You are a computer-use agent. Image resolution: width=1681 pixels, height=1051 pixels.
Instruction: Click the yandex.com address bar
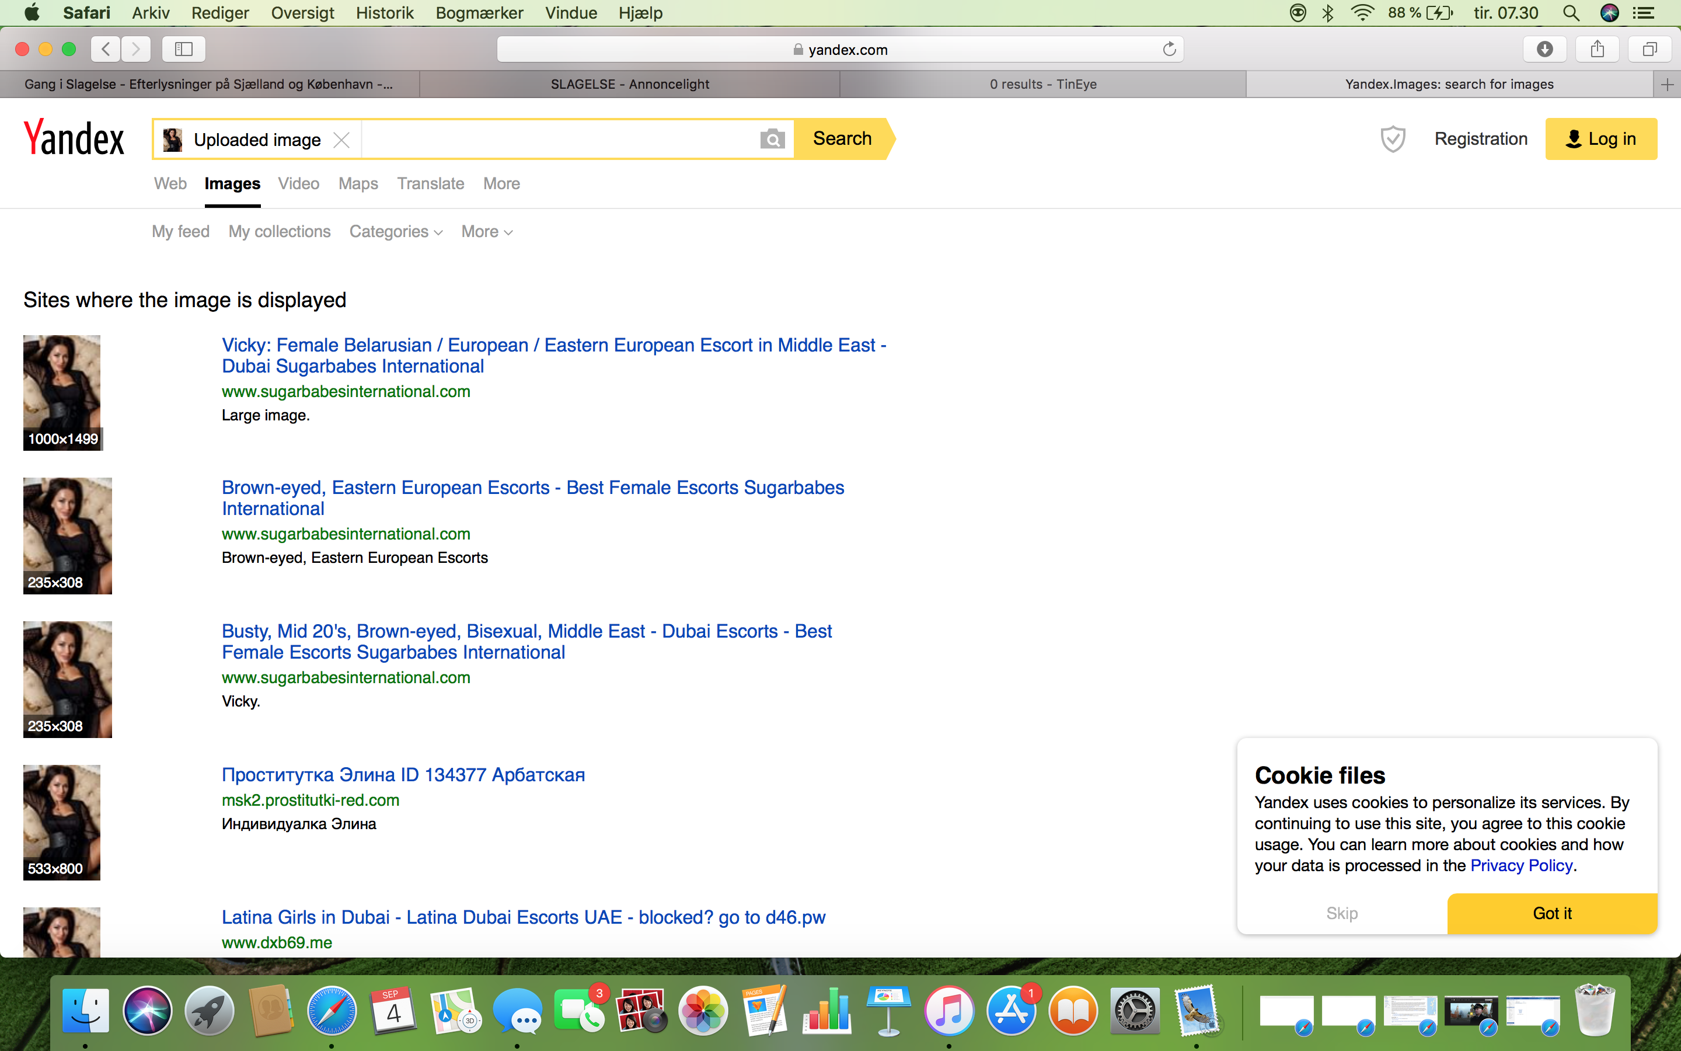coord(840,48)
